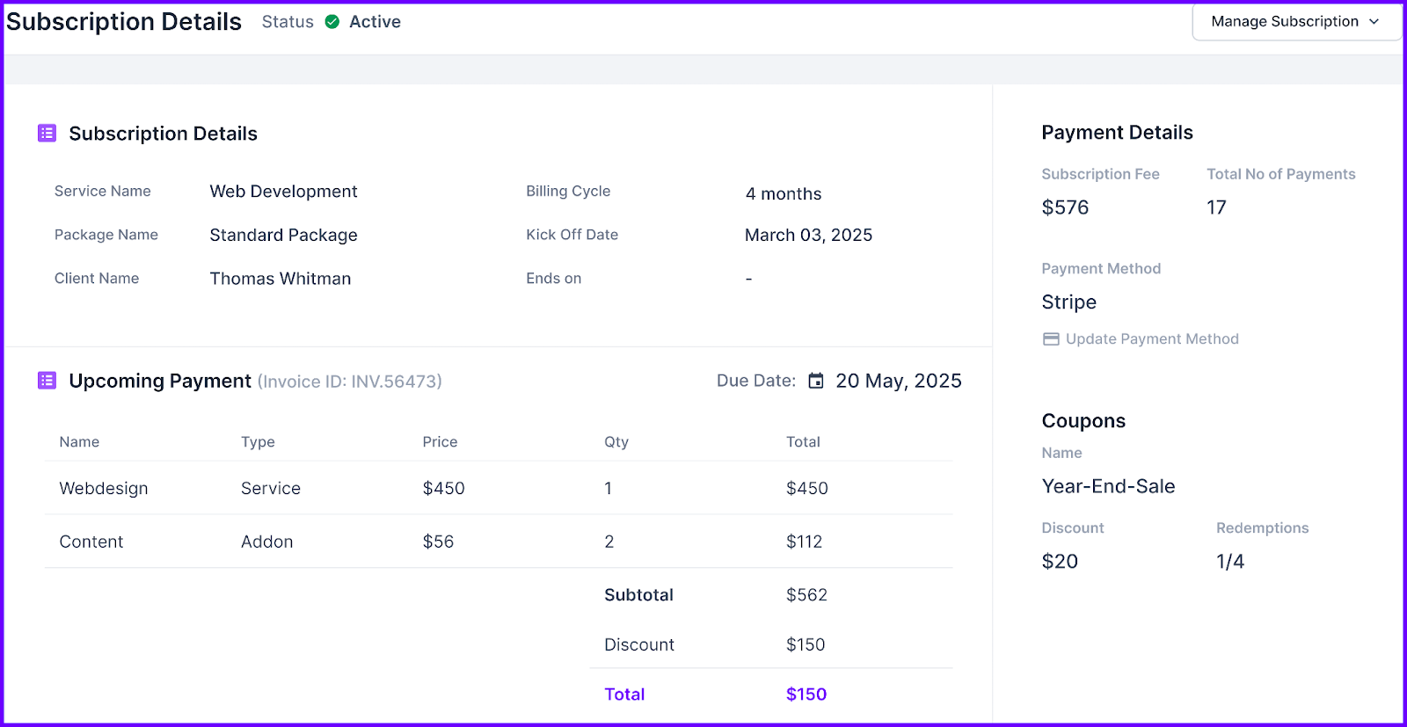Viewport: 1407px width, 727px height.
Task: Select the Content addon row name
Action: pyautogui.click(x=91, y=542)
